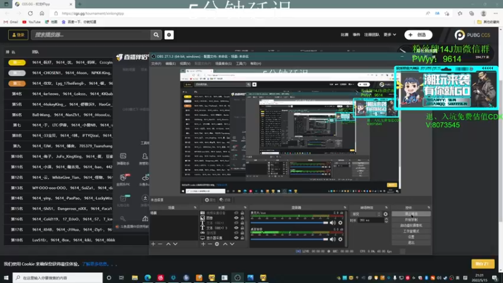503x283 pixels.
Task: Adjust 桌面音频 volume slider
Action: (289, 239)
